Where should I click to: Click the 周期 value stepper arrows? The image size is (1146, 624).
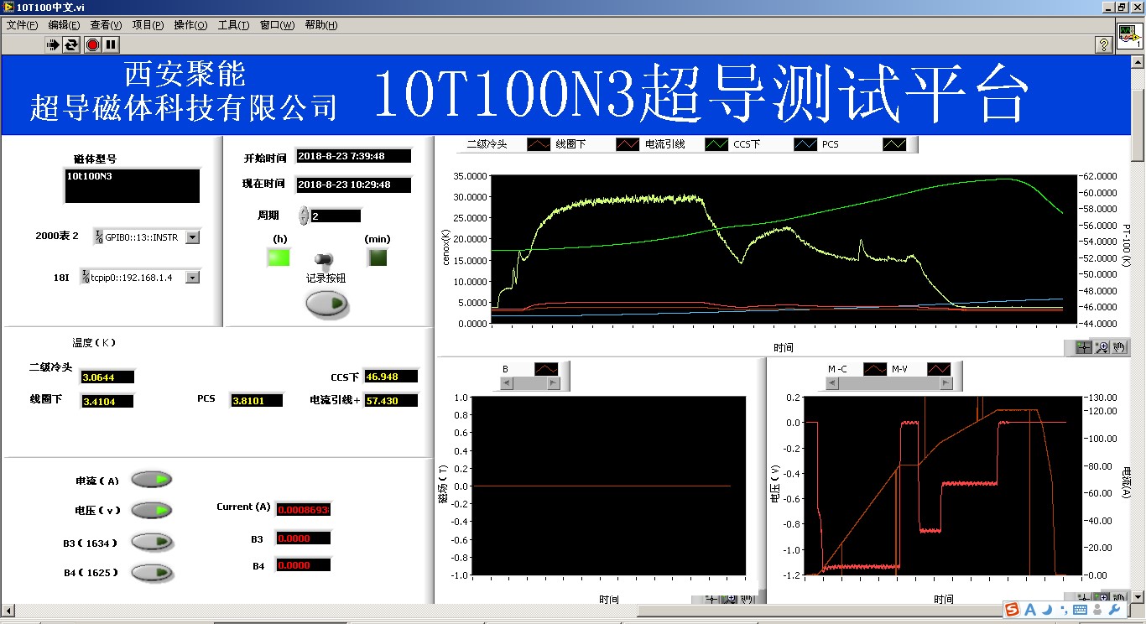(304, 216)
